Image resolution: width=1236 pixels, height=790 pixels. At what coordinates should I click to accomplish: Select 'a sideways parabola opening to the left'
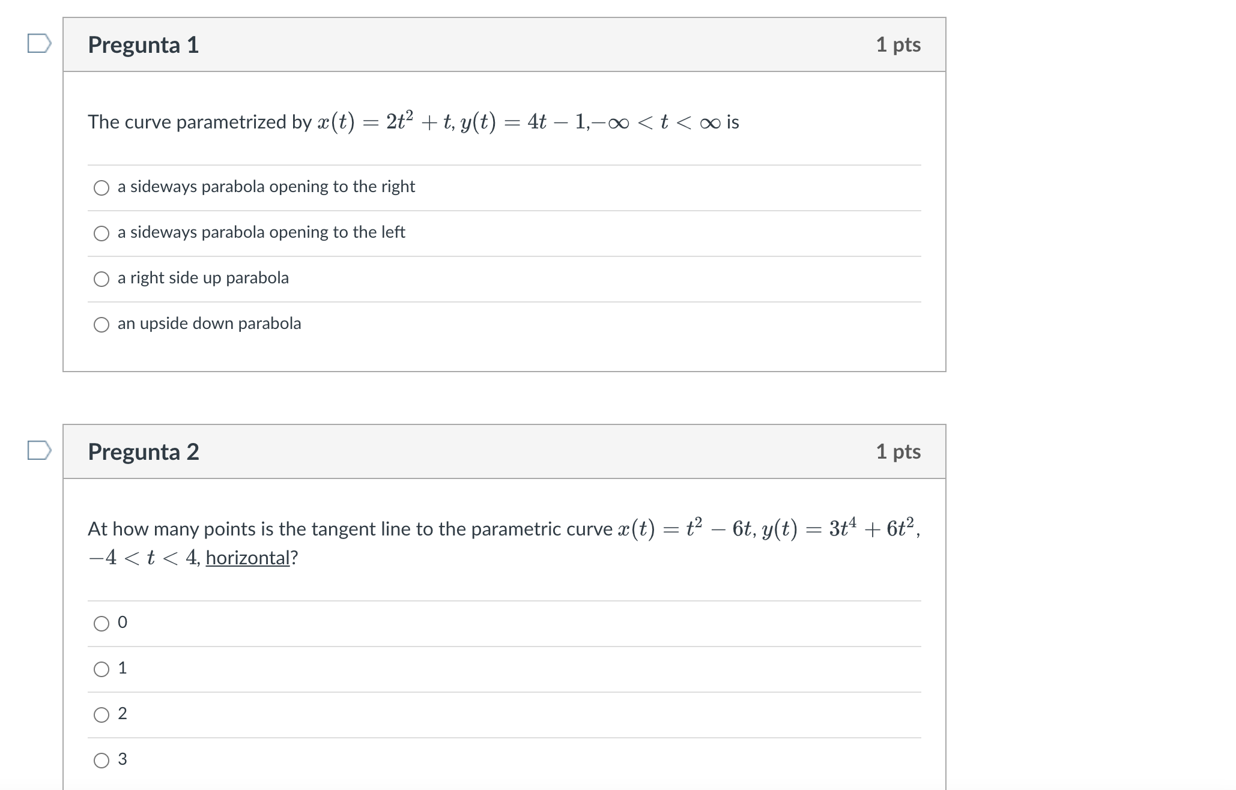click(101, 233)
